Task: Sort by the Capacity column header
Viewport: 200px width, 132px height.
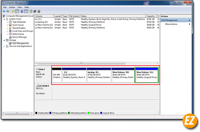Action: point(151,16)
